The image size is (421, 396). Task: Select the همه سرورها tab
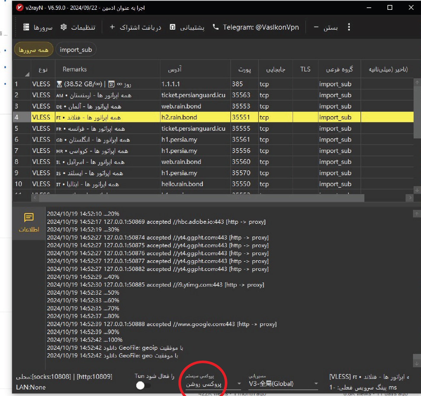[34, 50]
